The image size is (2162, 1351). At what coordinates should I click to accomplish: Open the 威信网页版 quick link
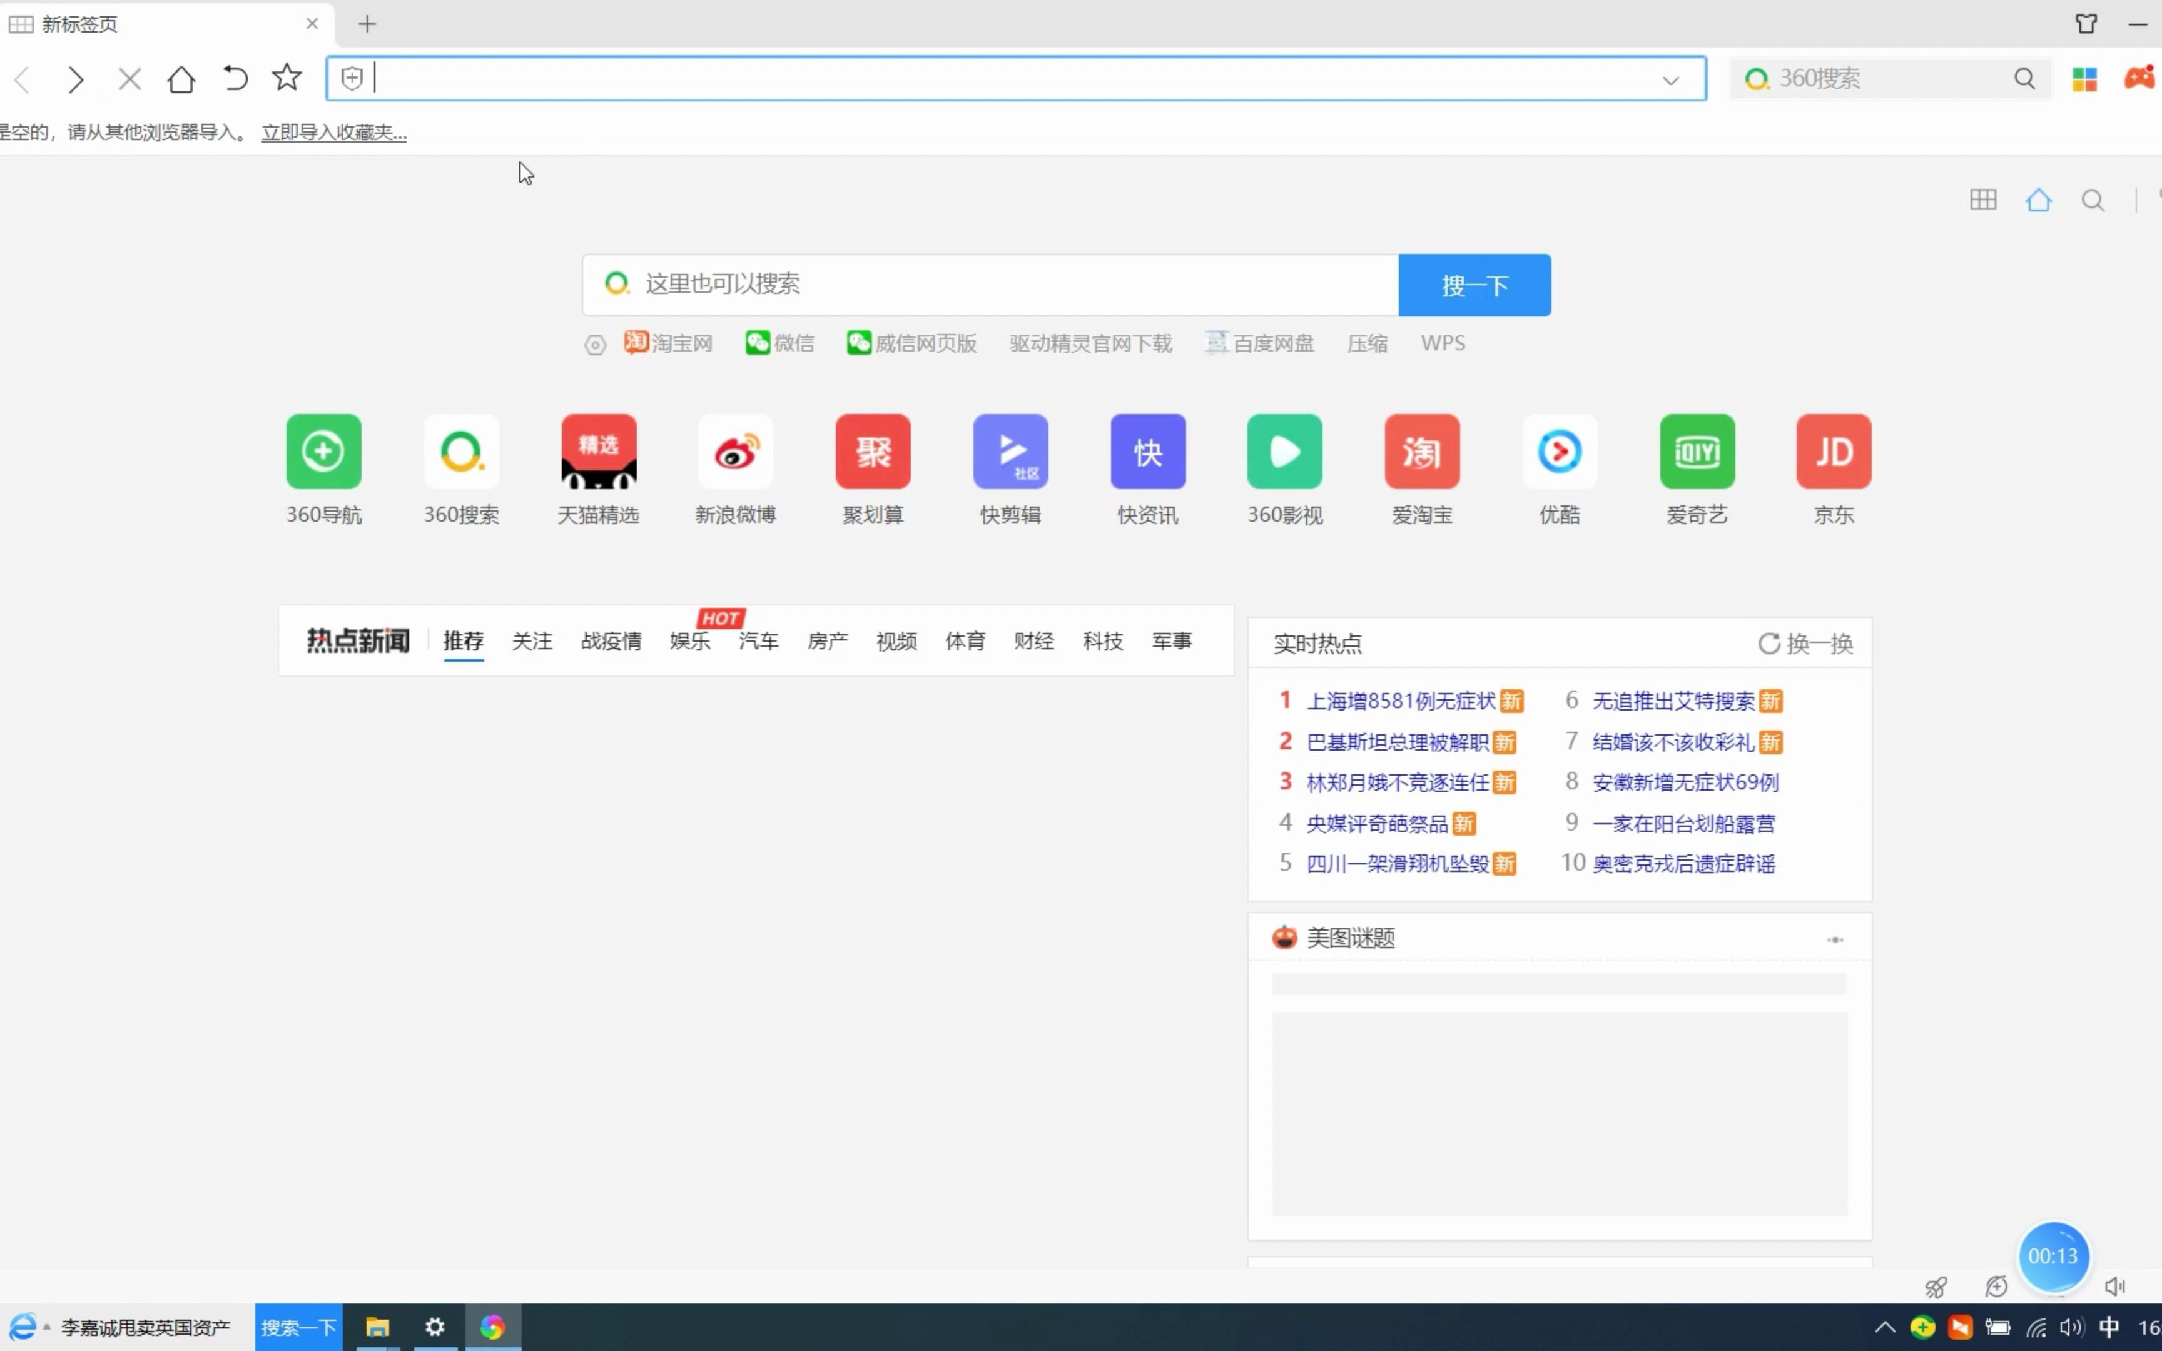tap(912, 343)
